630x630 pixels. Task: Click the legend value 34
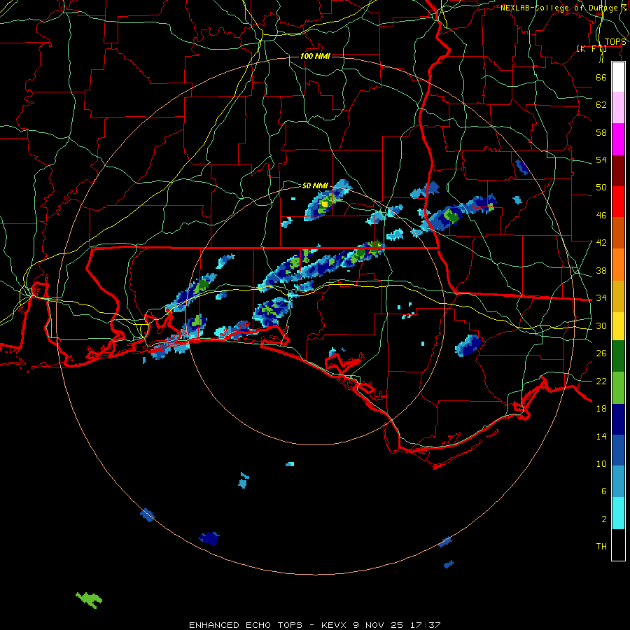601,297
